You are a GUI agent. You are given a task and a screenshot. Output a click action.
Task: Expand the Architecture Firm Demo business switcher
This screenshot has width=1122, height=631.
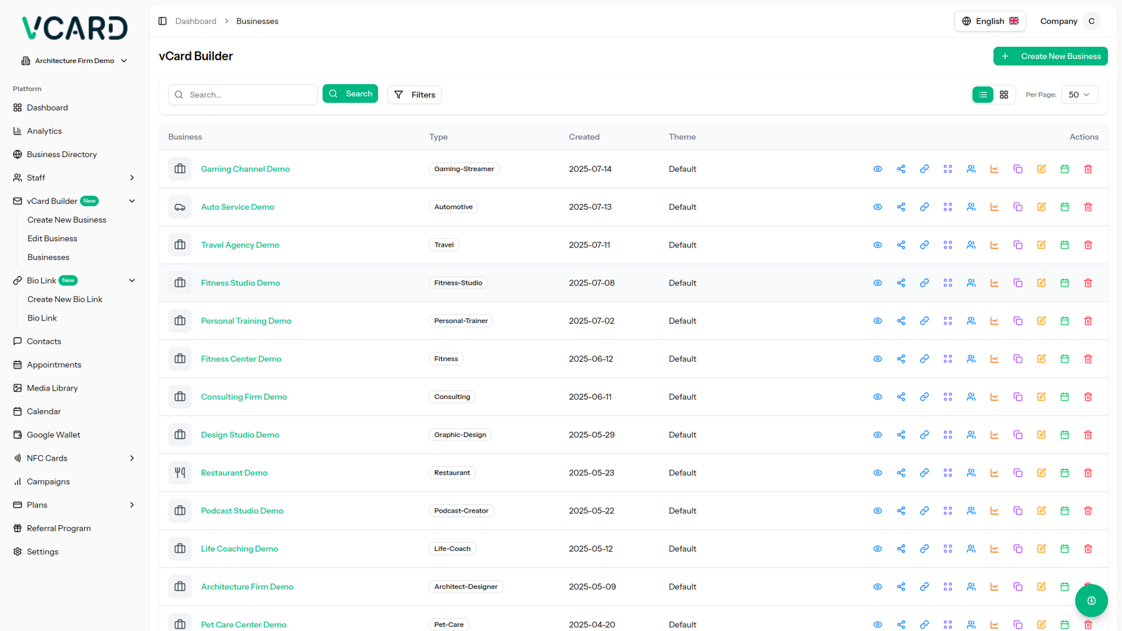pos(74,61)
